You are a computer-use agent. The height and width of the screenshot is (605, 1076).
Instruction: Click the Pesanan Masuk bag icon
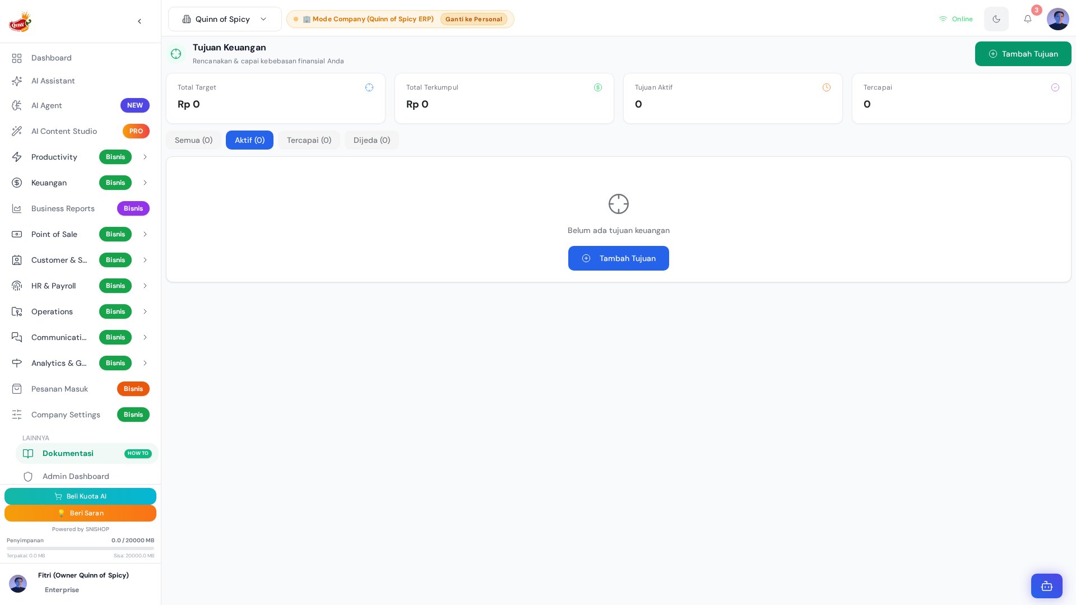(17, 389)
